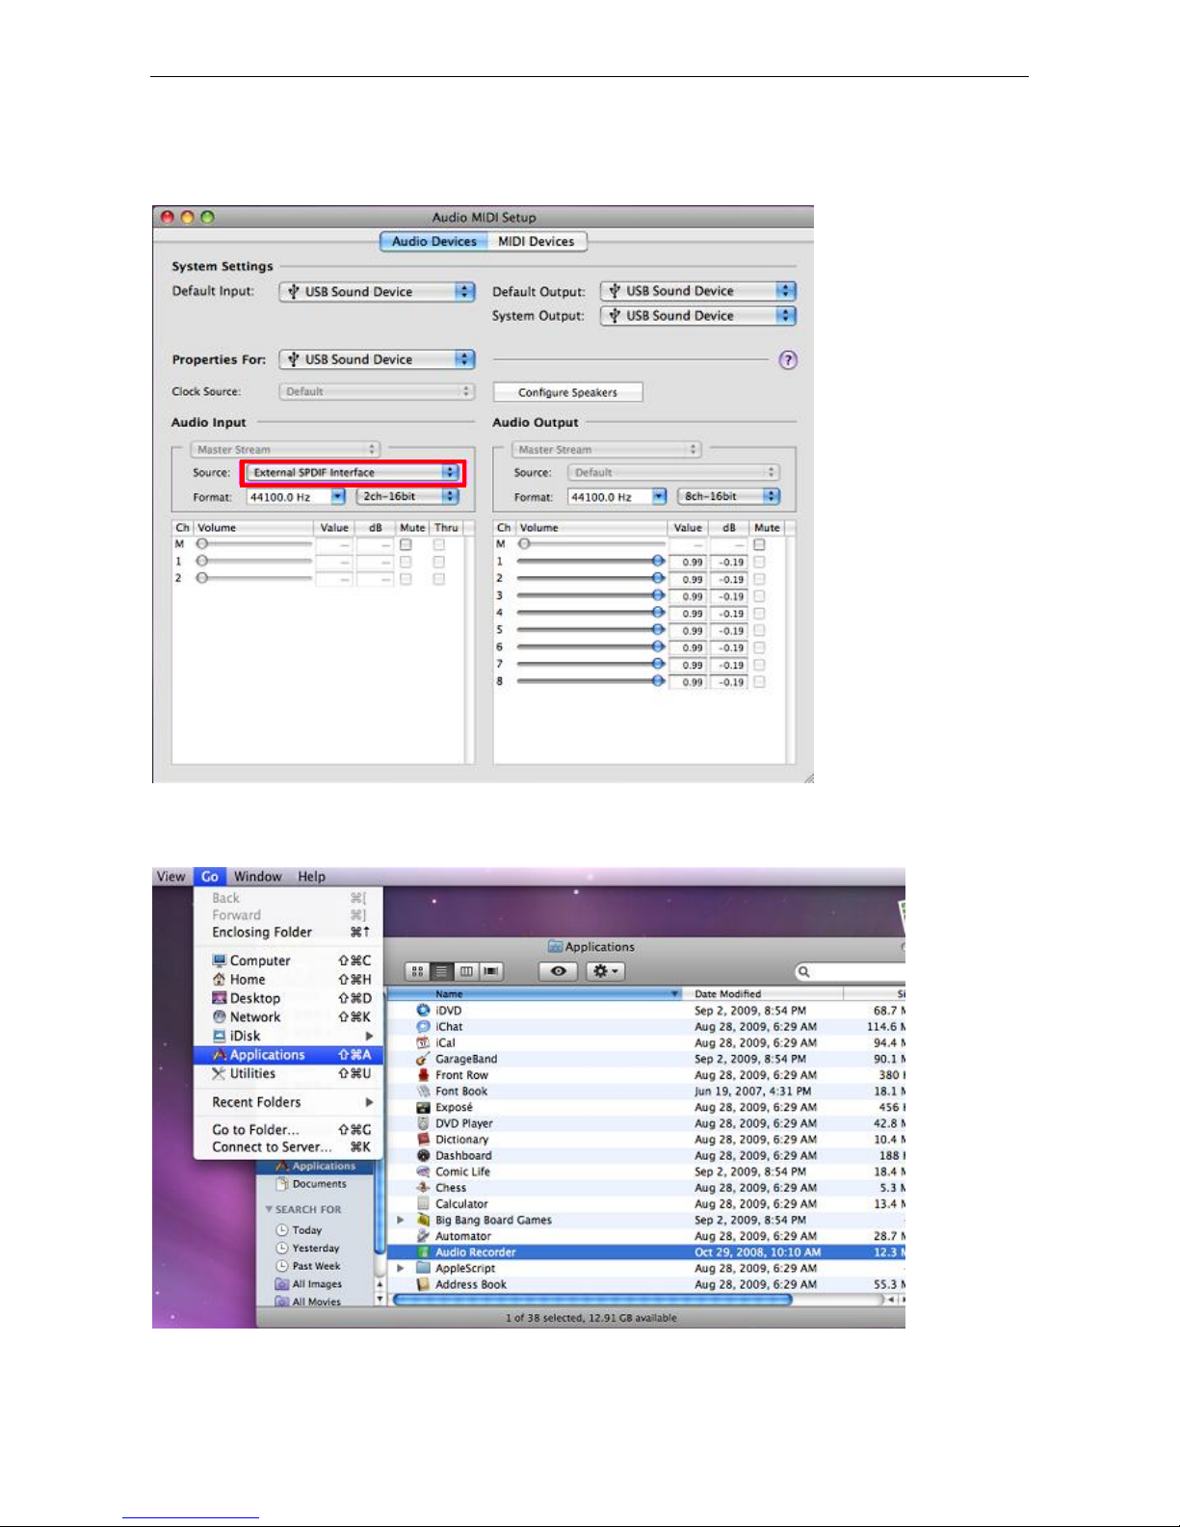Click the Finder search field
The width and height of the screenshot is (1180, 1527).
pos(851,972)
